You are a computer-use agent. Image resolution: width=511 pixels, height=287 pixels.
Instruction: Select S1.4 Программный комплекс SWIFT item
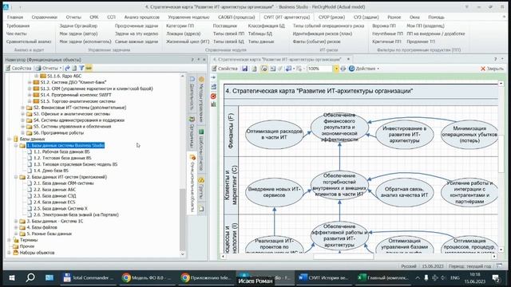76,95
